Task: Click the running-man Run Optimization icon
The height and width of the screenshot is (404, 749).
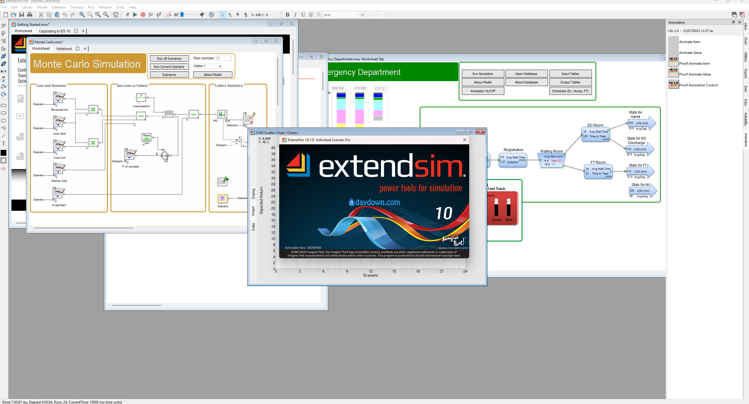Action: (127, 15)
